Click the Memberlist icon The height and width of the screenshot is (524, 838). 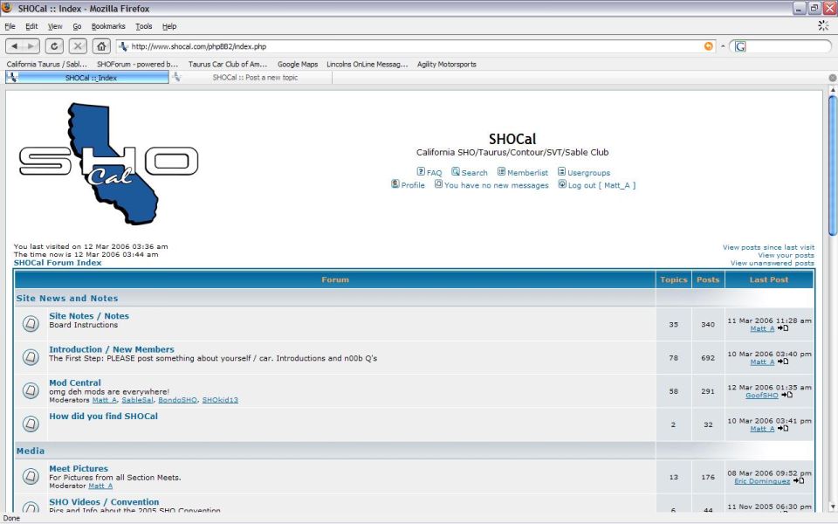point(501,172)
